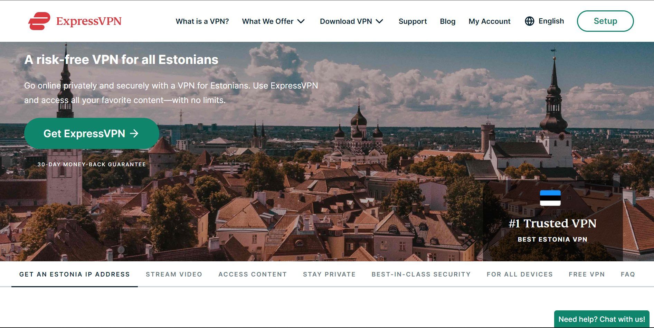Screen dimensions: 654x328
Task: Click the globe language icon
Action: click(x=529, y=21)
